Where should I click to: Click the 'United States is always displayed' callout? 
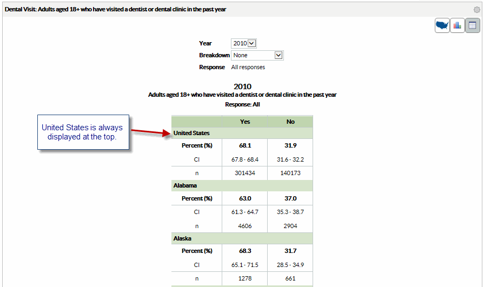coord(82,132)
